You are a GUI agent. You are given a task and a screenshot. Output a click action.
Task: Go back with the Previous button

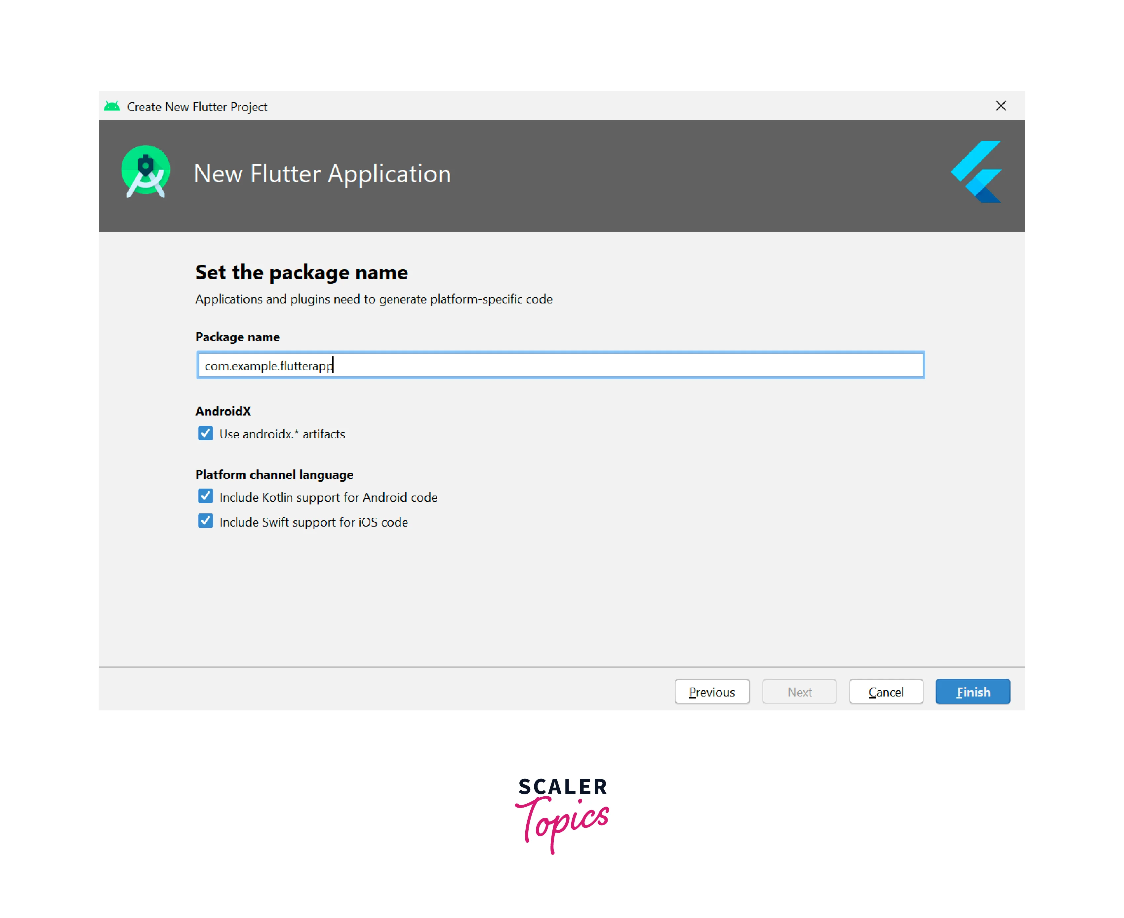(x=712, y=692)
